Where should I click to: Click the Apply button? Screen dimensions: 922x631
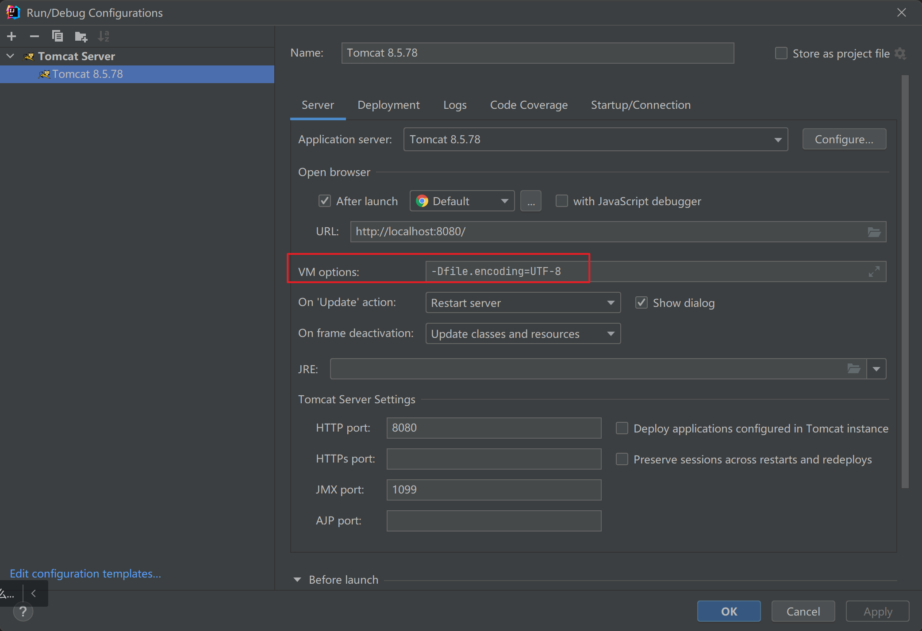[878, 612]
